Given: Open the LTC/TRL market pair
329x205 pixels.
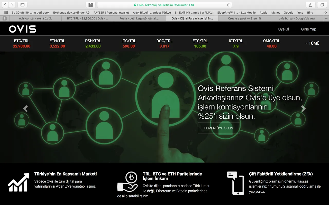Looking at the screenshot, I should pos(129,44).
